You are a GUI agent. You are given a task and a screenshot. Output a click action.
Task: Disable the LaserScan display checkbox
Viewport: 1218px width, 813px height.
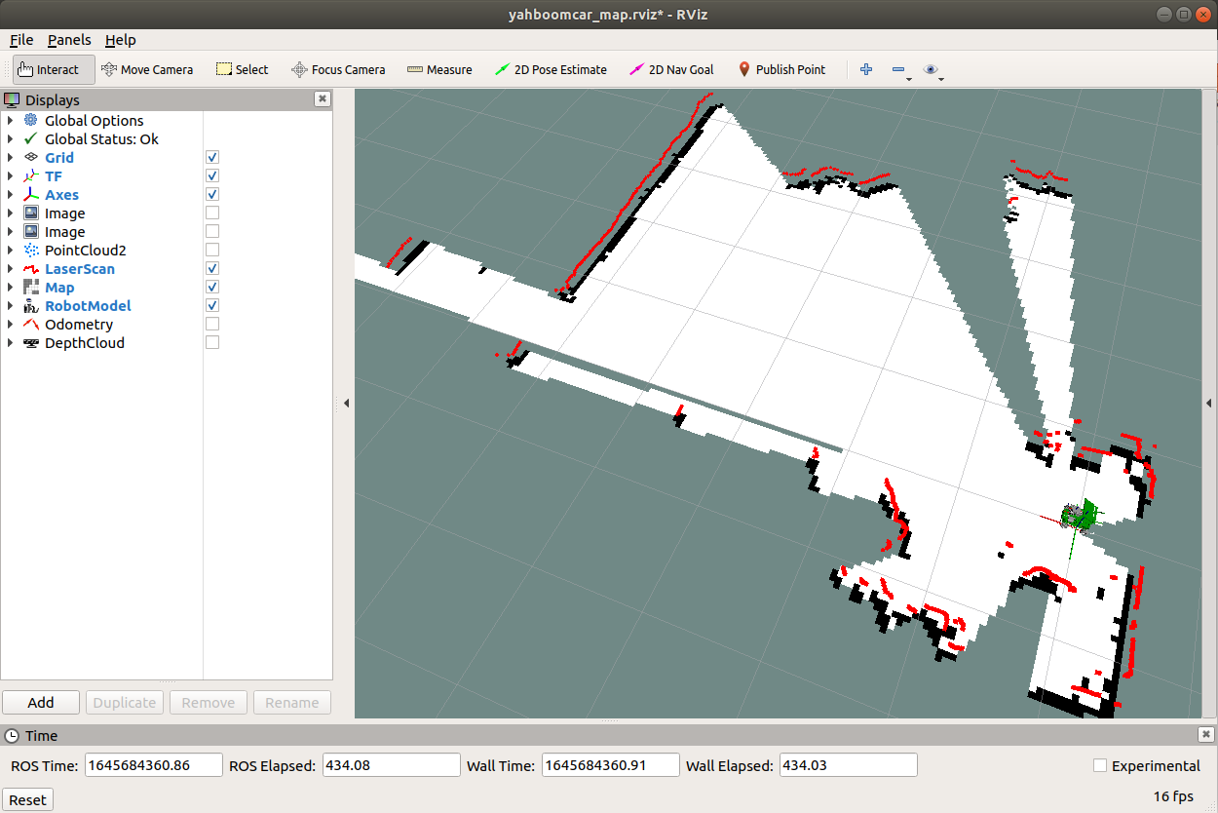[x=212, y=268]
